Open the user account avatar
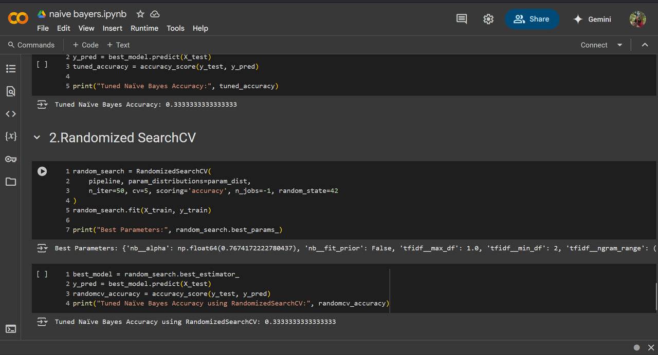This screenshot has height=355, width=658. click(638, 19)
